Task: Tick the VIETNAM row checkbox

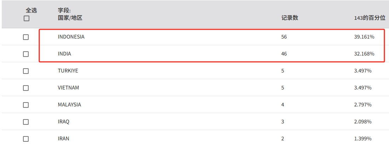Action: [26, 88]
